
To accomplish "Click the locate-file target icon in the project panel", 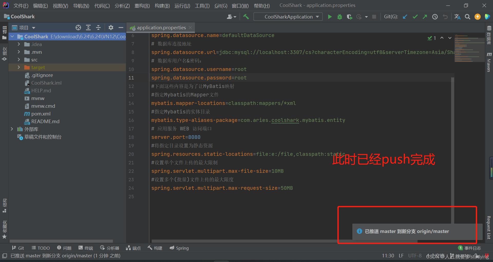I will click(x=78, y=28).
